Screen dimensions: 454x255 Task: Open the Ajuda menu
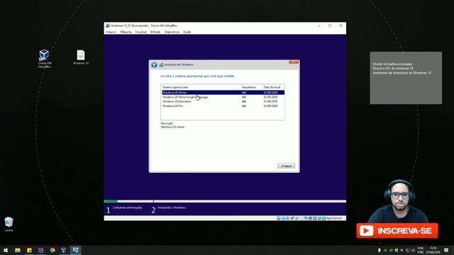[187, 32]
